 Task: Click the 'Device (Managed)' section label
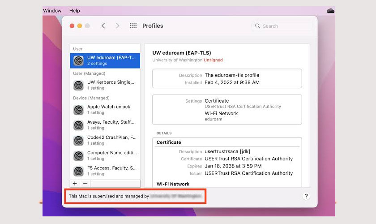point(91,98)
